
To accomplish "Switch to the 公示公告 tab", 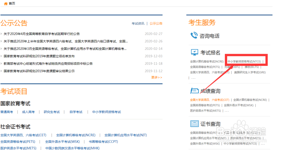I will tap(156, 24).
